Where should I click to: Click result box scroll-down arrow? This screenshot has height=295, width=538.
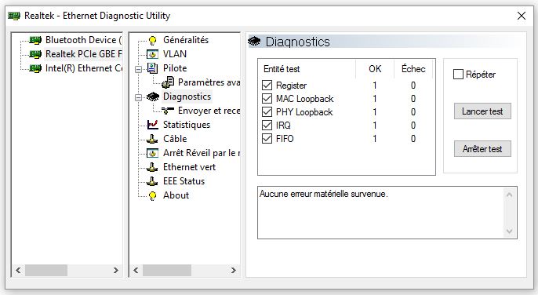509,231
